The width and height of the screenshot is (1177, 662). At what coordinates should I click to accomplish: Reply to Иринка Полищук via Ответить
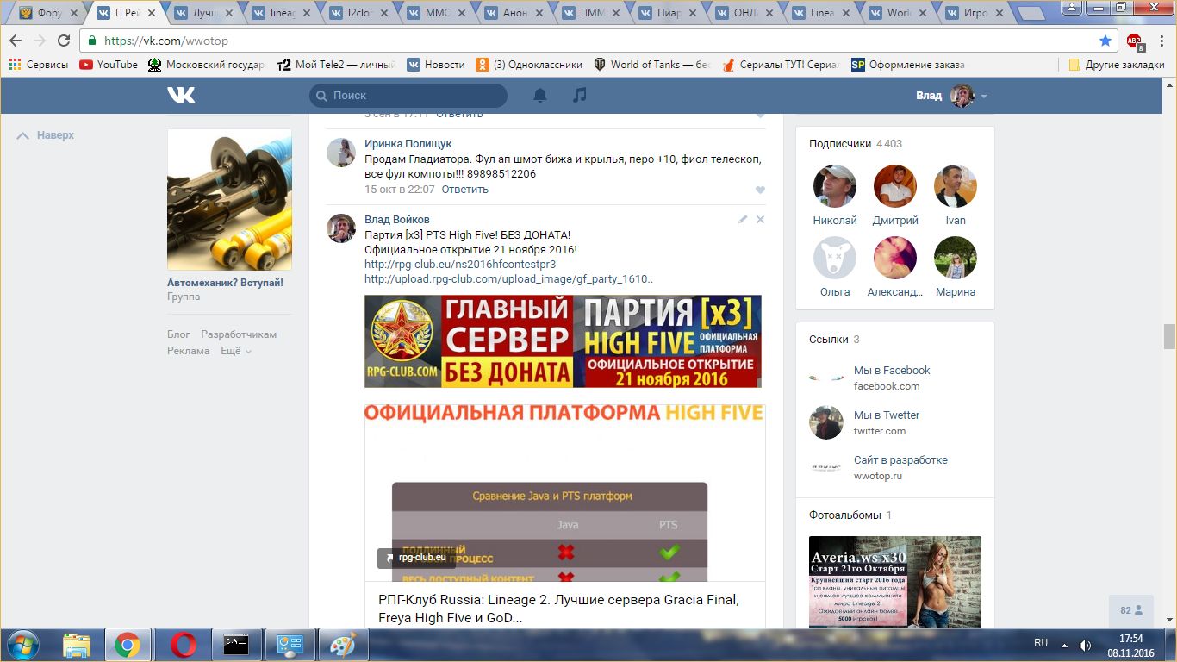pos(464,190)
